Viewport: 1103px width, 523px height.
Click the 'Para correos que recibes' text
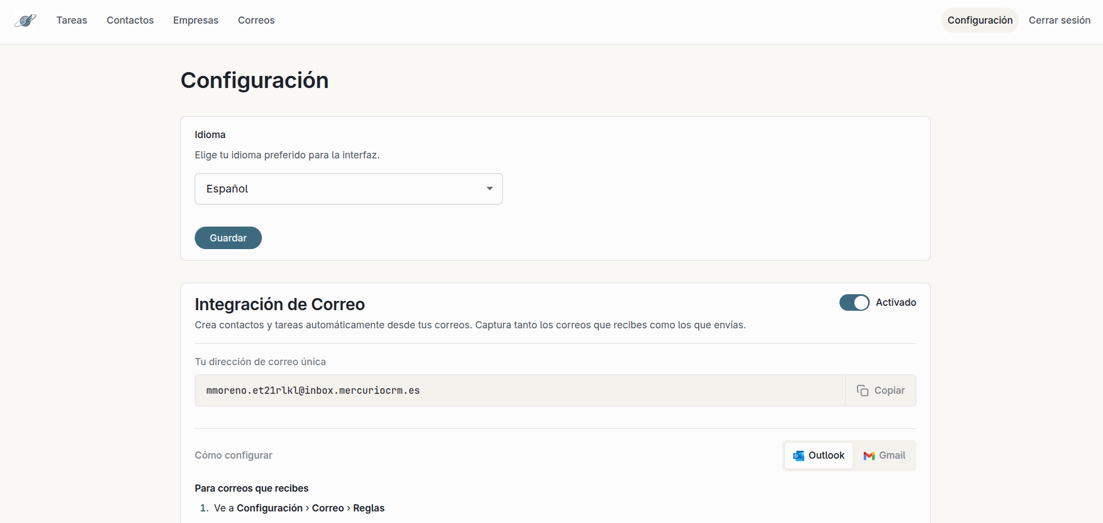pos(251,488)
